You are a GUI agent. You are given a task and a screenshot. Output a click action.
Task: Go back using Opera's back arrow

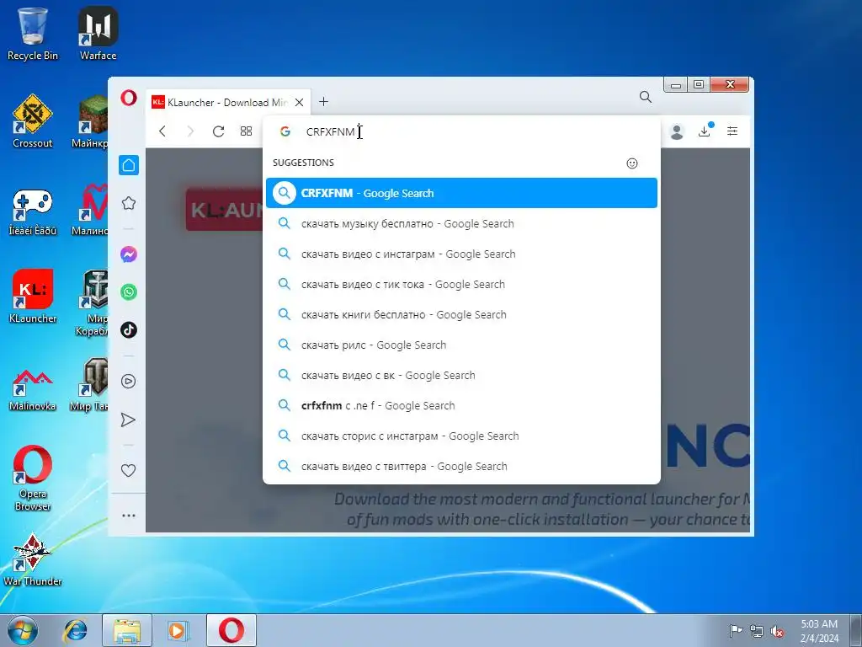pos(162,131)
